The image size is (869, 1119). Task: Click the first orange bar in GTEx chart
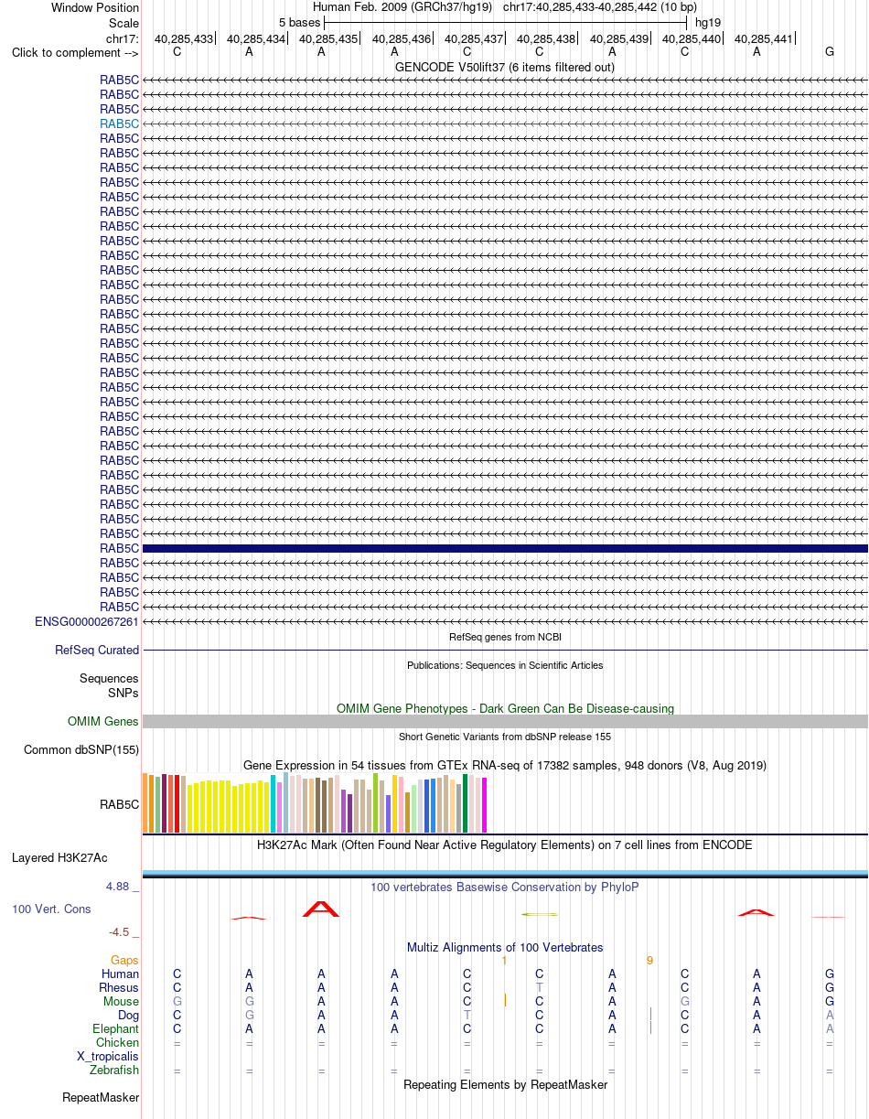(145, 802)
